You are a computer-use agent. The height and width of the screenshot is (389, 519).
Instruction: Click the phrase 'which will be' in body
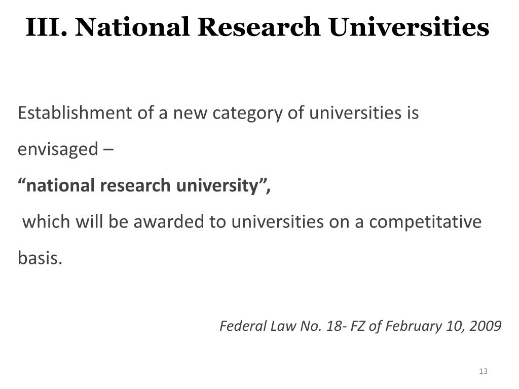pos(76,222)
